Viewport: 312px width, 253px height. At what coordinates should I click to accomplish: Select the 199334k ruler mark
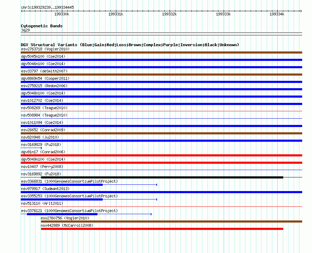(x=277, y=14)
